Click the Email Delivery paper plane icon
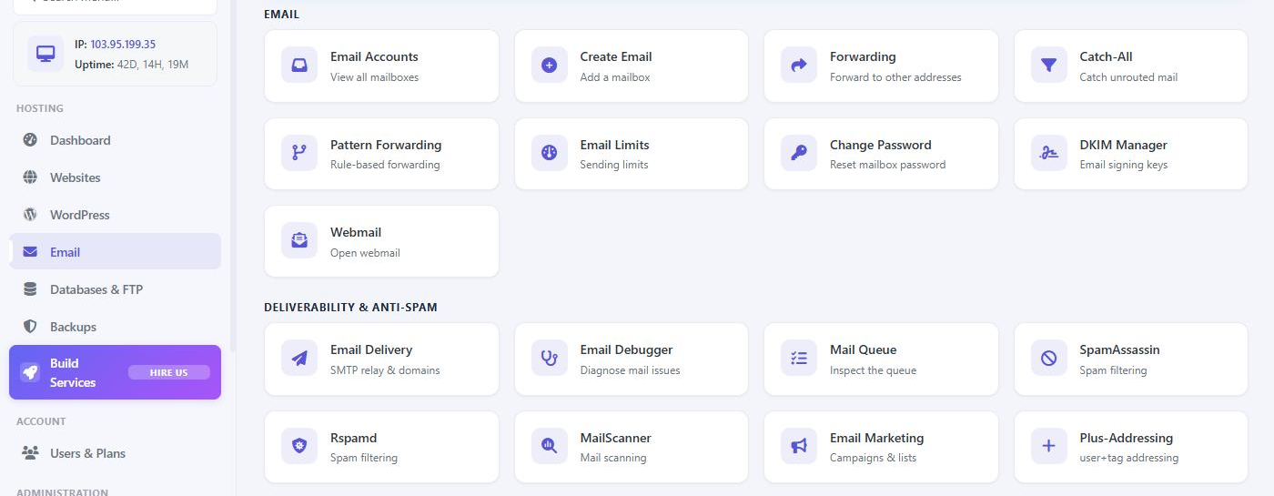This screenshot has width=1274, height=496. click(299, 359)
